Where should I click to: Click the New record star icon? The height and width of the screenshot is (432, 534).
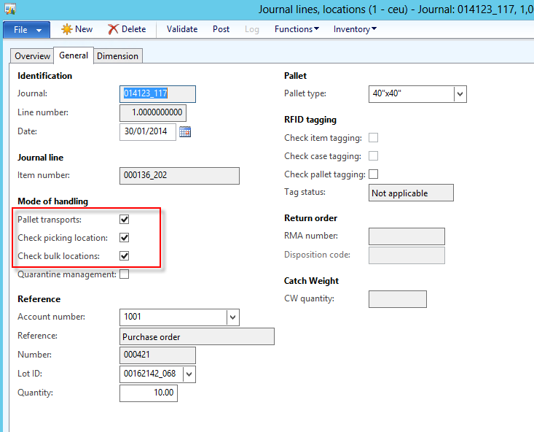click(66, 29)
